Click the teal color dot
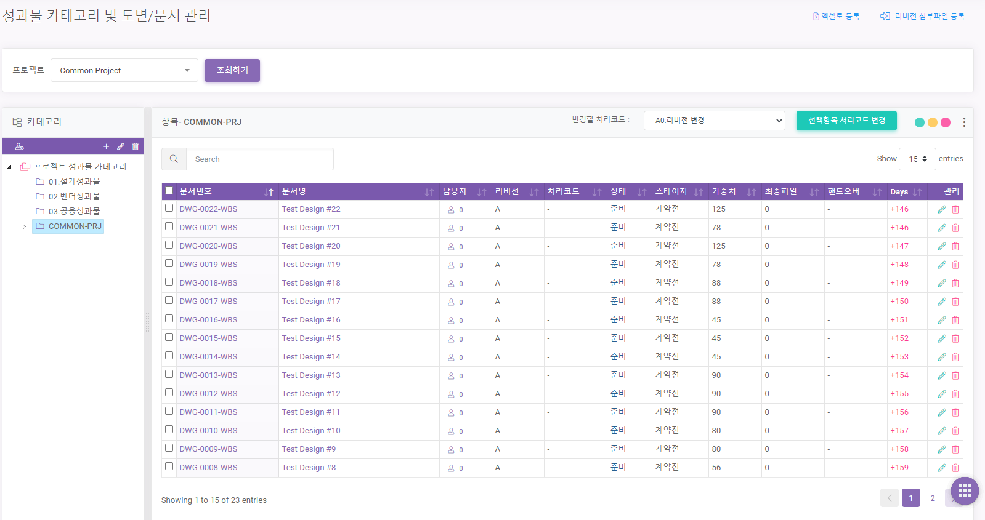Image resolution: width=985 pixels, height=520 pixels. click(x=920, y=122)
